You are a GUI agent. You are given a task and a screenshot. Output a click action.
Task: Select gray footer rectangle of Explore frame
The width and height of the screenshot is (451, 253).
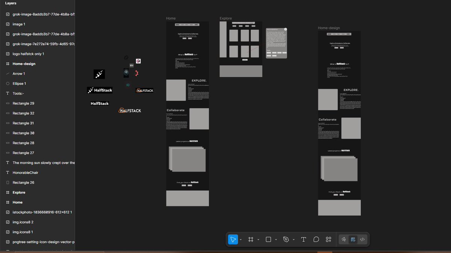click(x=241, y=71)
